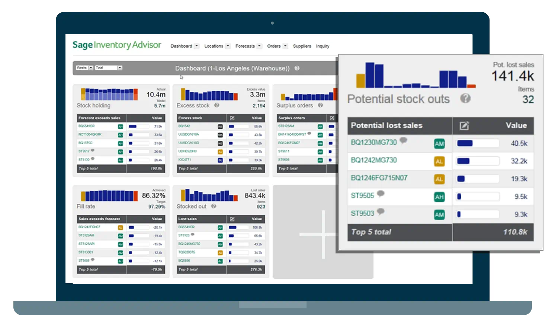The image size is (558, 327).
Task: Click value bar for BQ1230MG730 40.5k
Action: 478,143
